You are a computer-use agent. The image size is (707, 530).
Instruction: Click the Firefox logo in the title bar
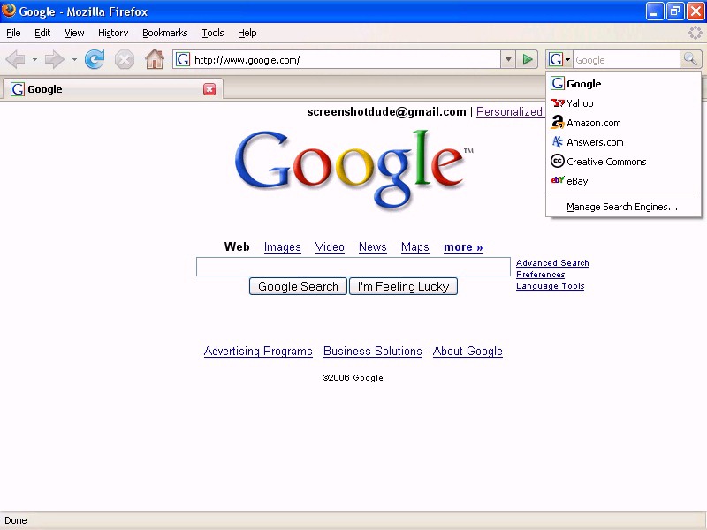(x=8, y=11)
